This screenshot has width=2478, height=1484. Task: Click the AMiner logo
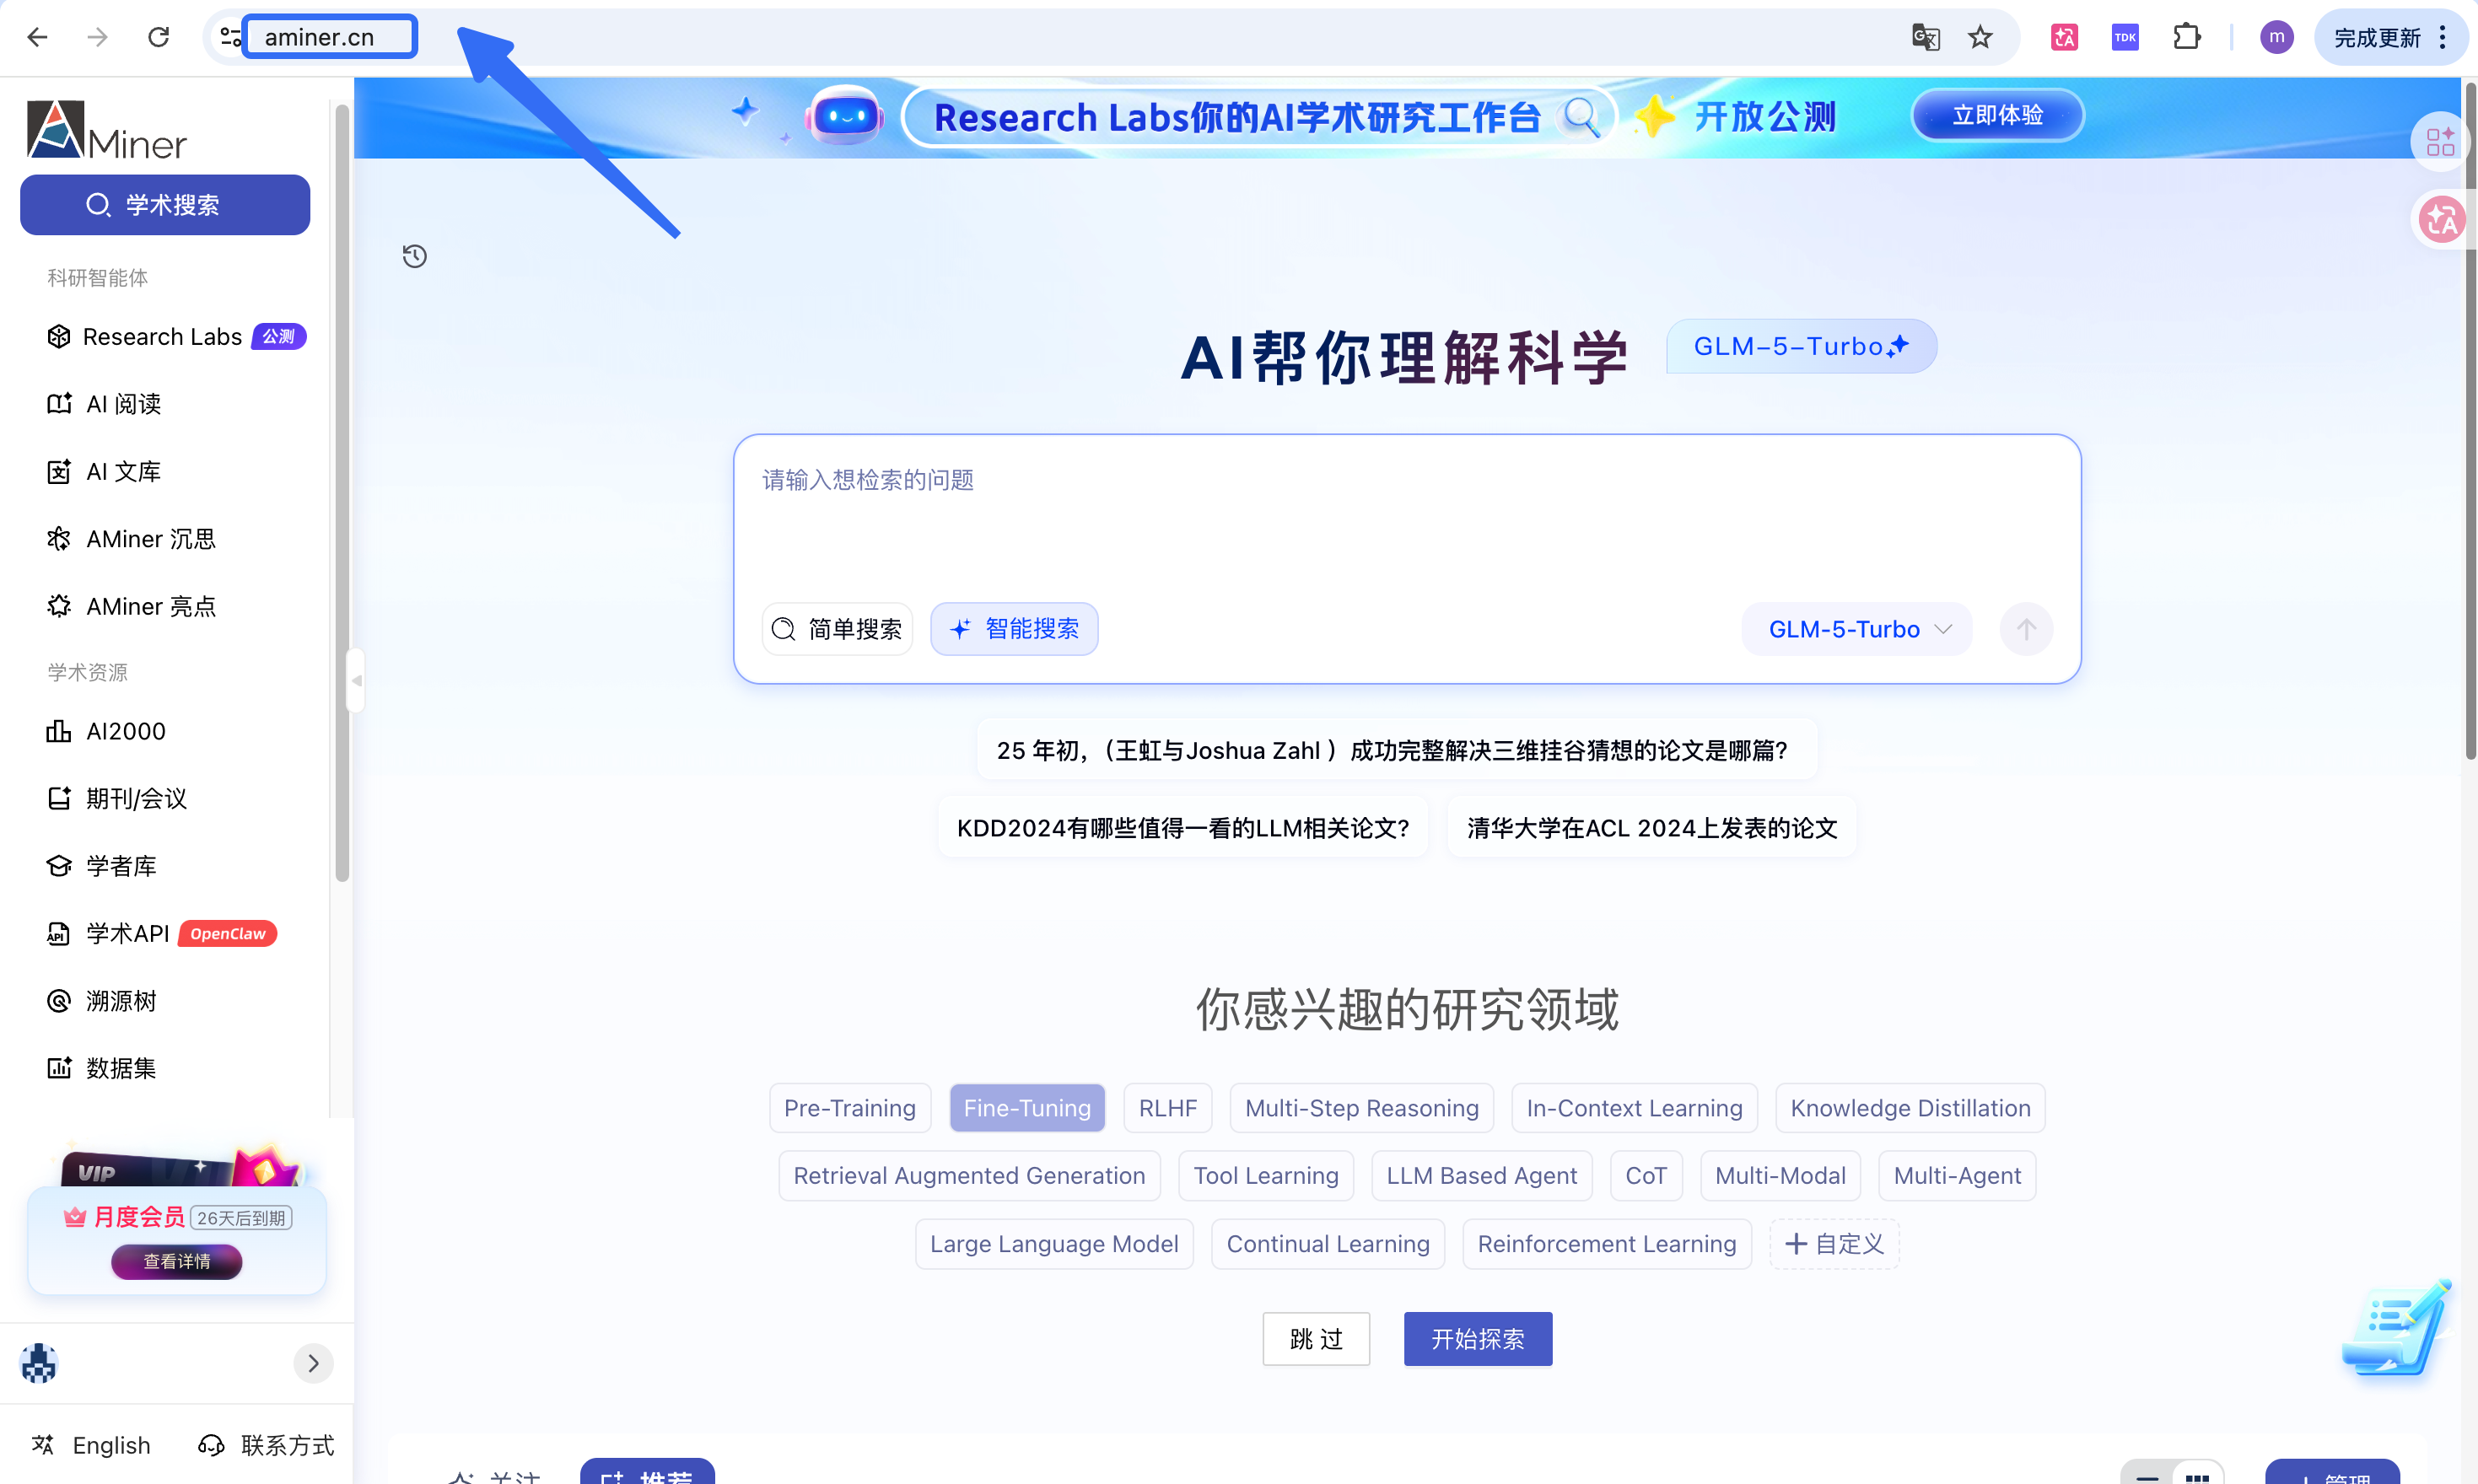click(x=106, y=130)
